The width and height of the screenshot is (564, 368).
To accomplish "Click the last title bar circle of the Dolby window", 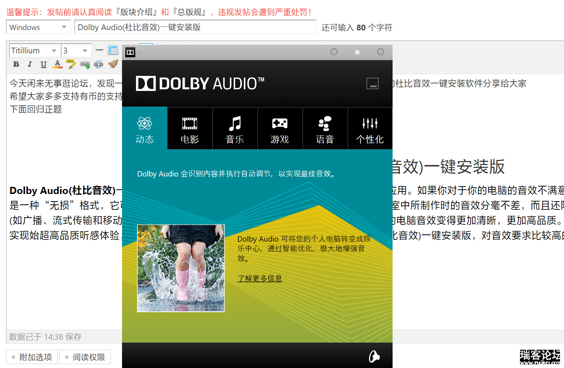I will pyautogui.click(x=380, y=52).
